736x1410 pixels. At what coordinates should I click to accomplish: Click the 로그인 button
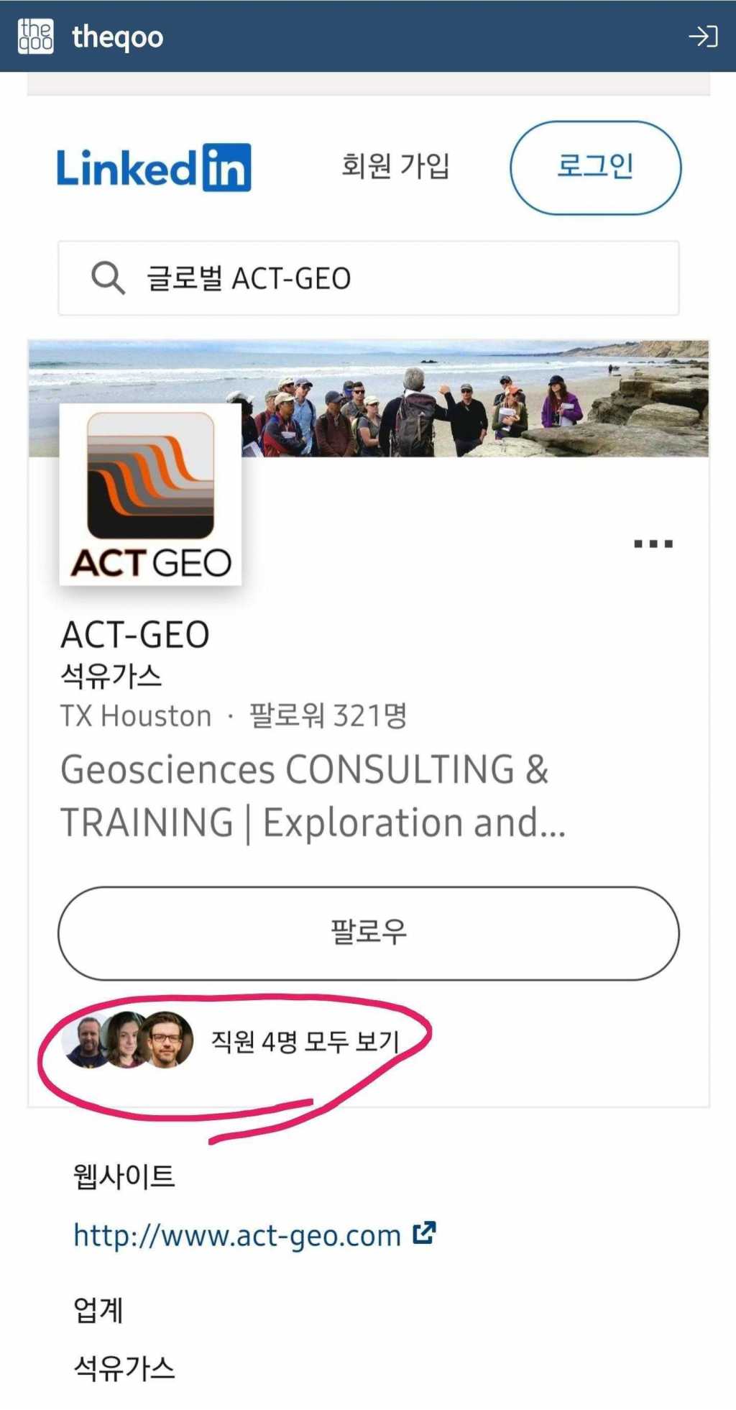pos(596,168)
